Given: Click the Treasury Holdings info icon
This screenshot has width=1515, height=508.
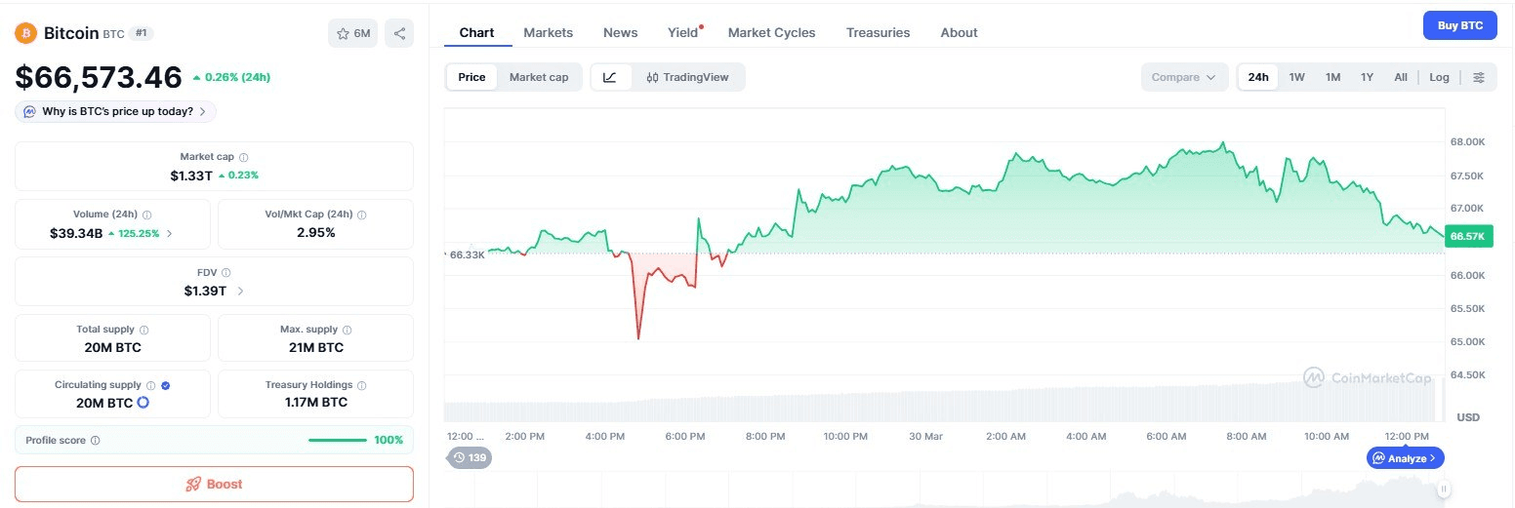Looking at the screenshot, I should pos(362,385).
